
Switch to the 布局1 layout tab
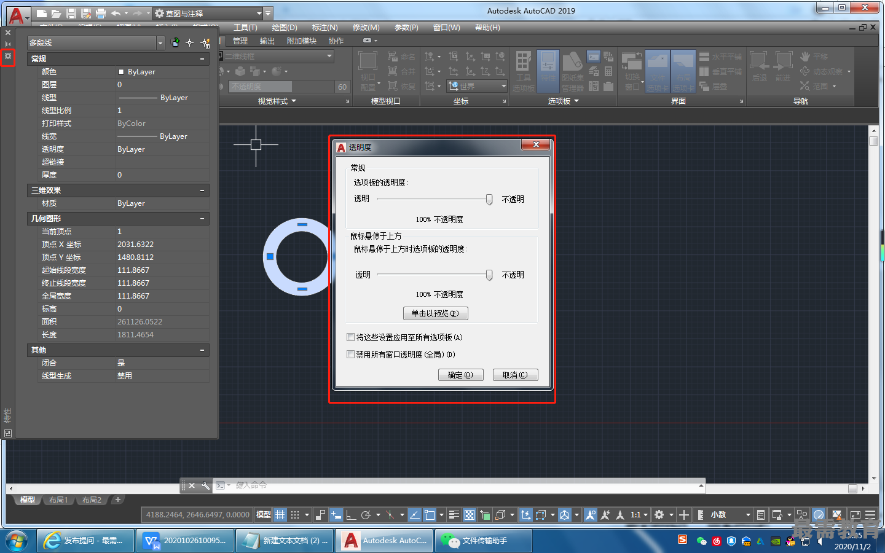[x=58, y=500]
